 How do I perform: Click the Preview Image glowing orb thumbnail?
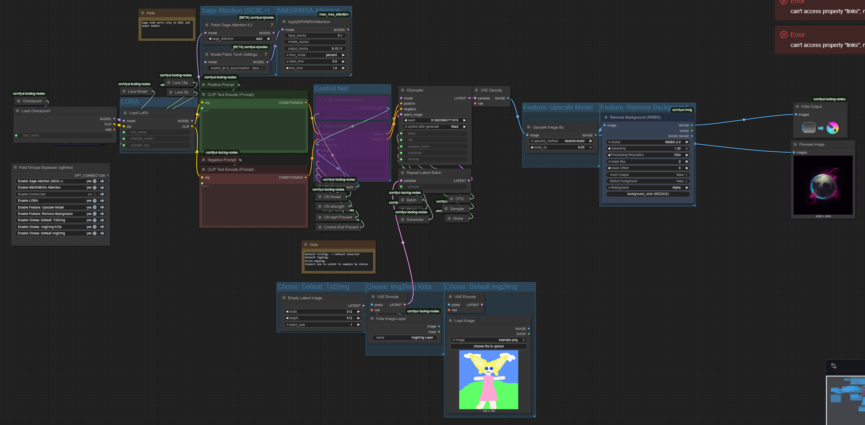(823, 185)
